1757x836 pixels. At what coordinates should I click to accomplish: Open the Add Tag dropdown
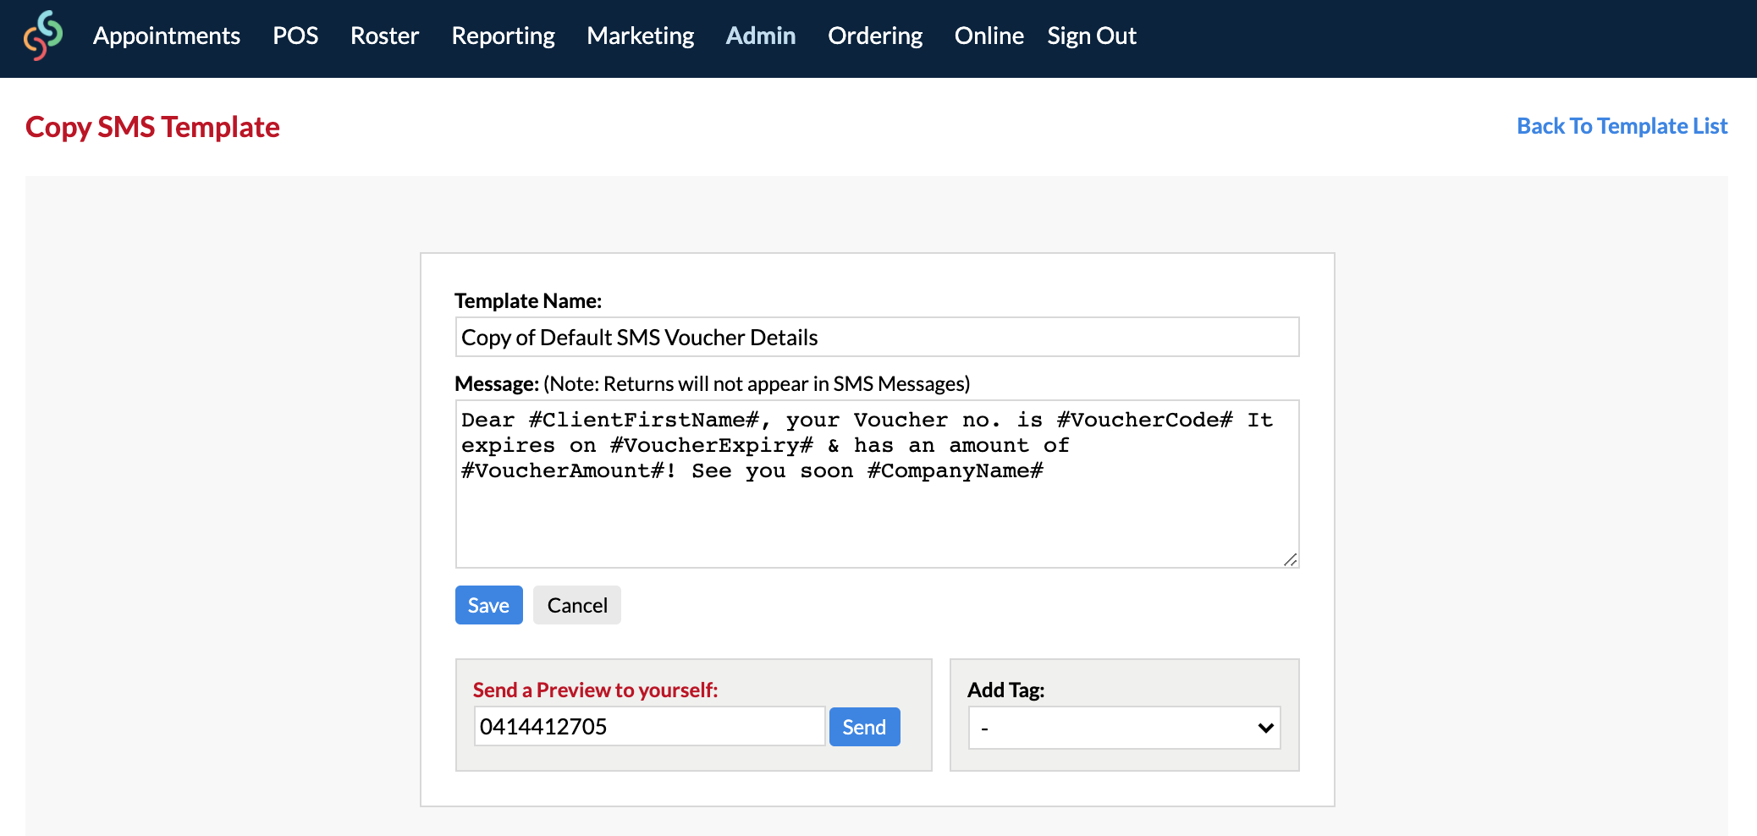coord(1124,728)
